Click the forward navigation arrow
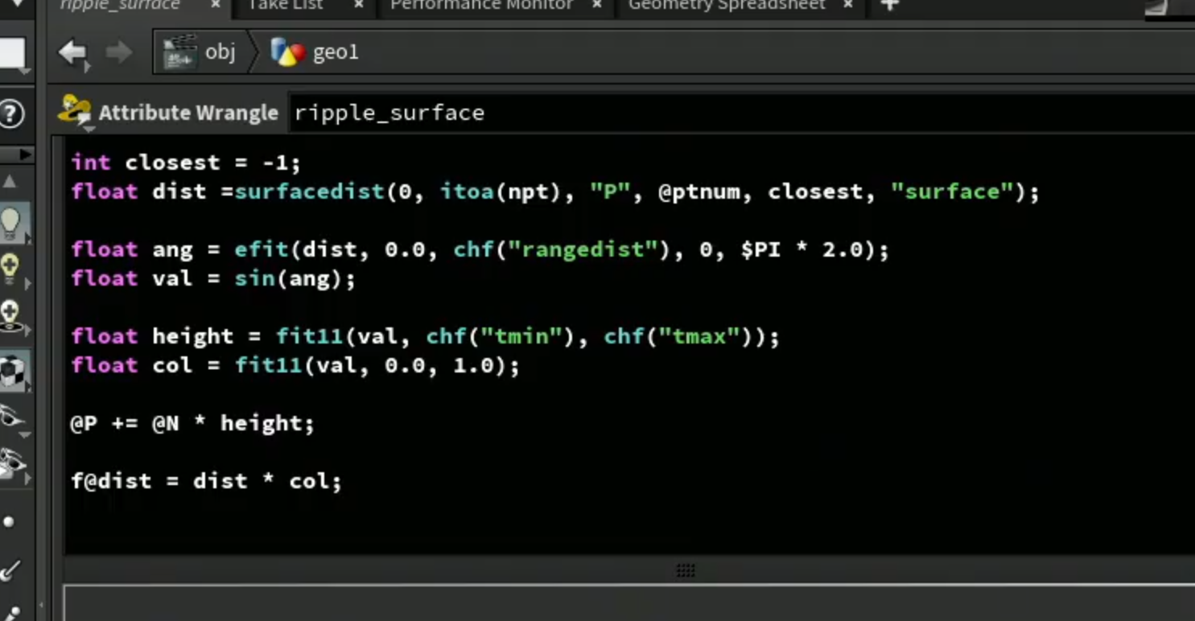1195x621 pixels. tap(119, 53)
